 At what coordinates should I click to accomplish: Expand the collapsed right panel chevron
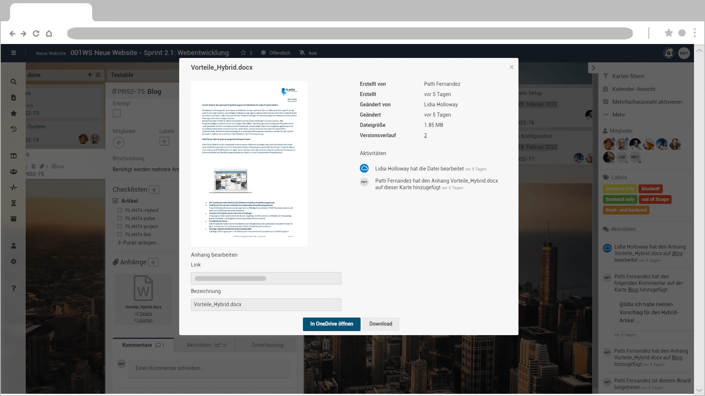(593, 68)
